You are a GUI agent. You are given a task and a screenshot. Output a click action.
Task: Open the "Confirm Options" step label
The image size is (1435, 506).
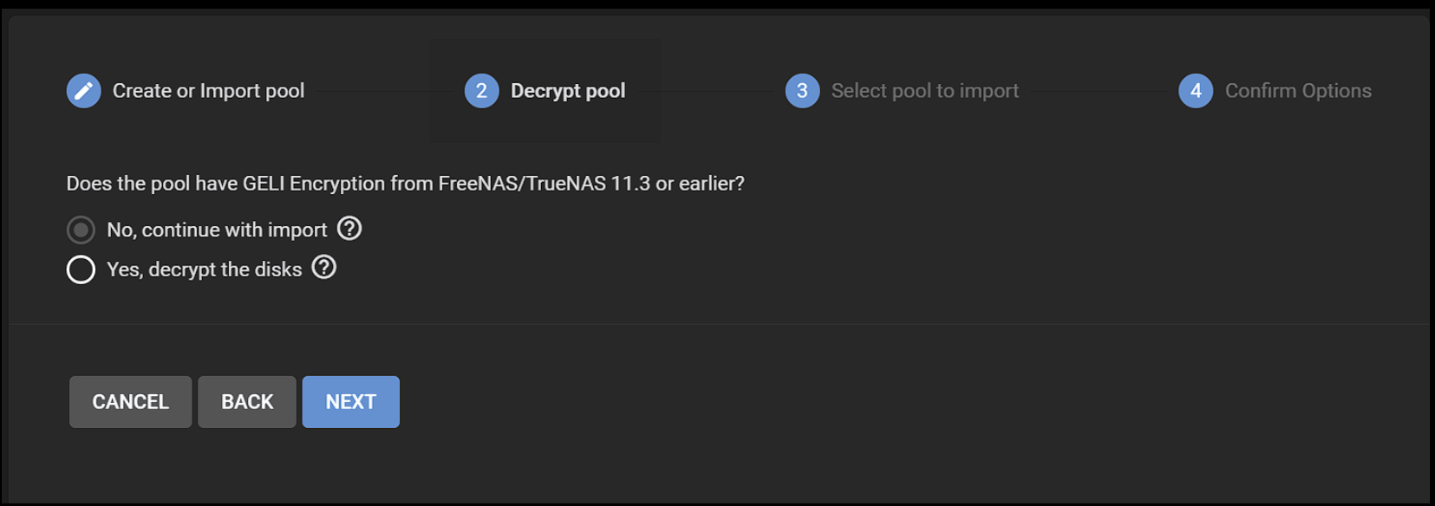[x=1298, y=91]
